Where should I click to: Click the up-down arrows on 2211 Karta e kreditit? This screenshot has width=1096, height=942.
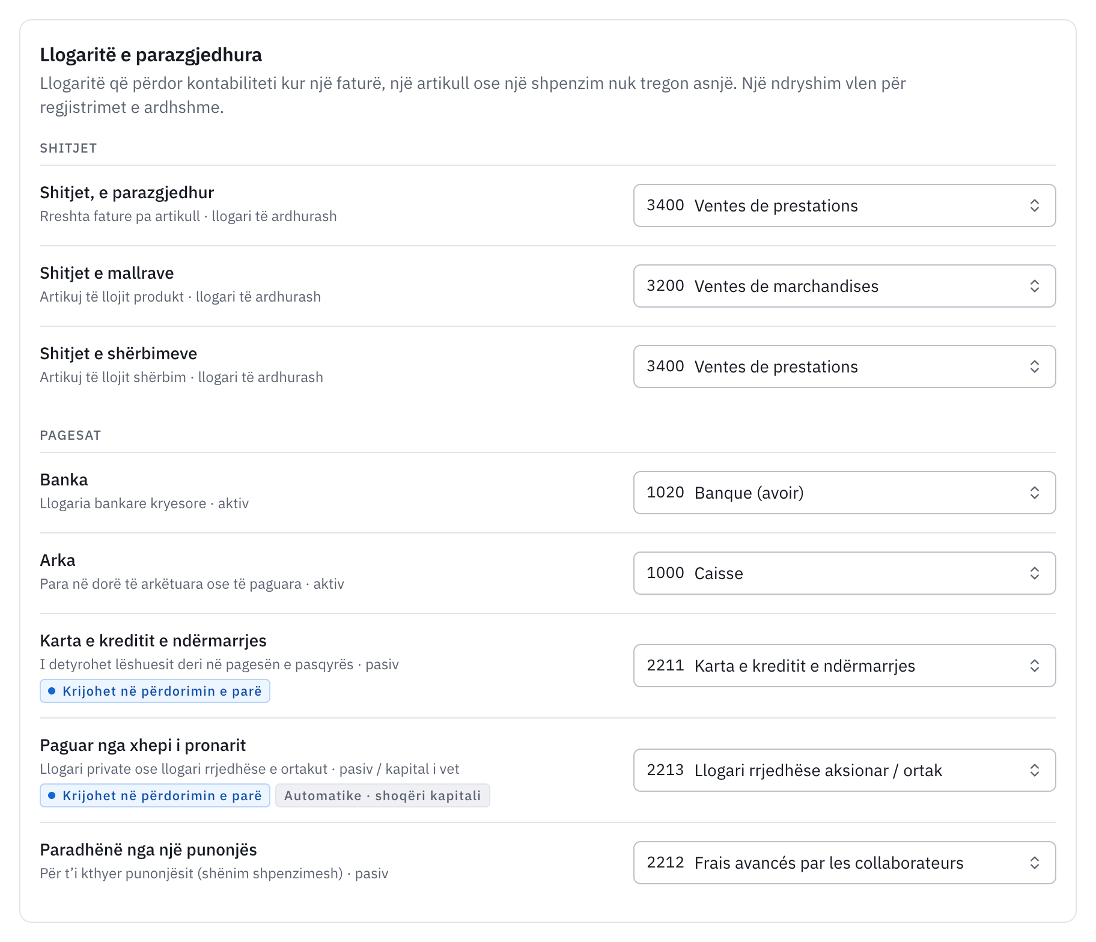click(x=1035, y=666)
